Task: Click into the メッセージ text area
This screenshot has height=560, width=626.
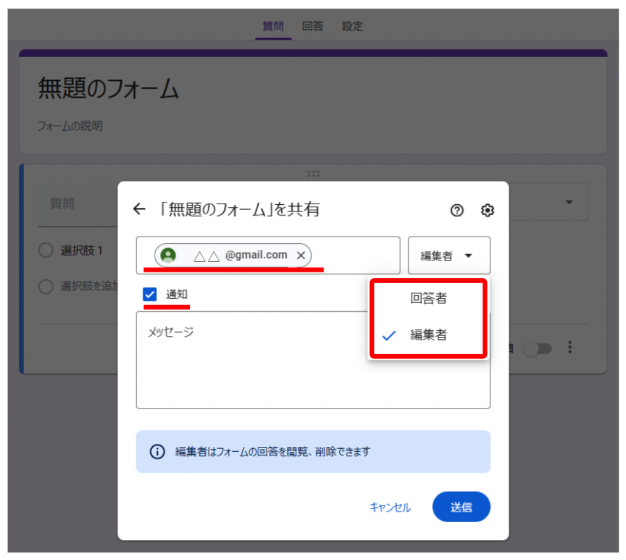Action: pyautogui.click(x=312, y=367)
